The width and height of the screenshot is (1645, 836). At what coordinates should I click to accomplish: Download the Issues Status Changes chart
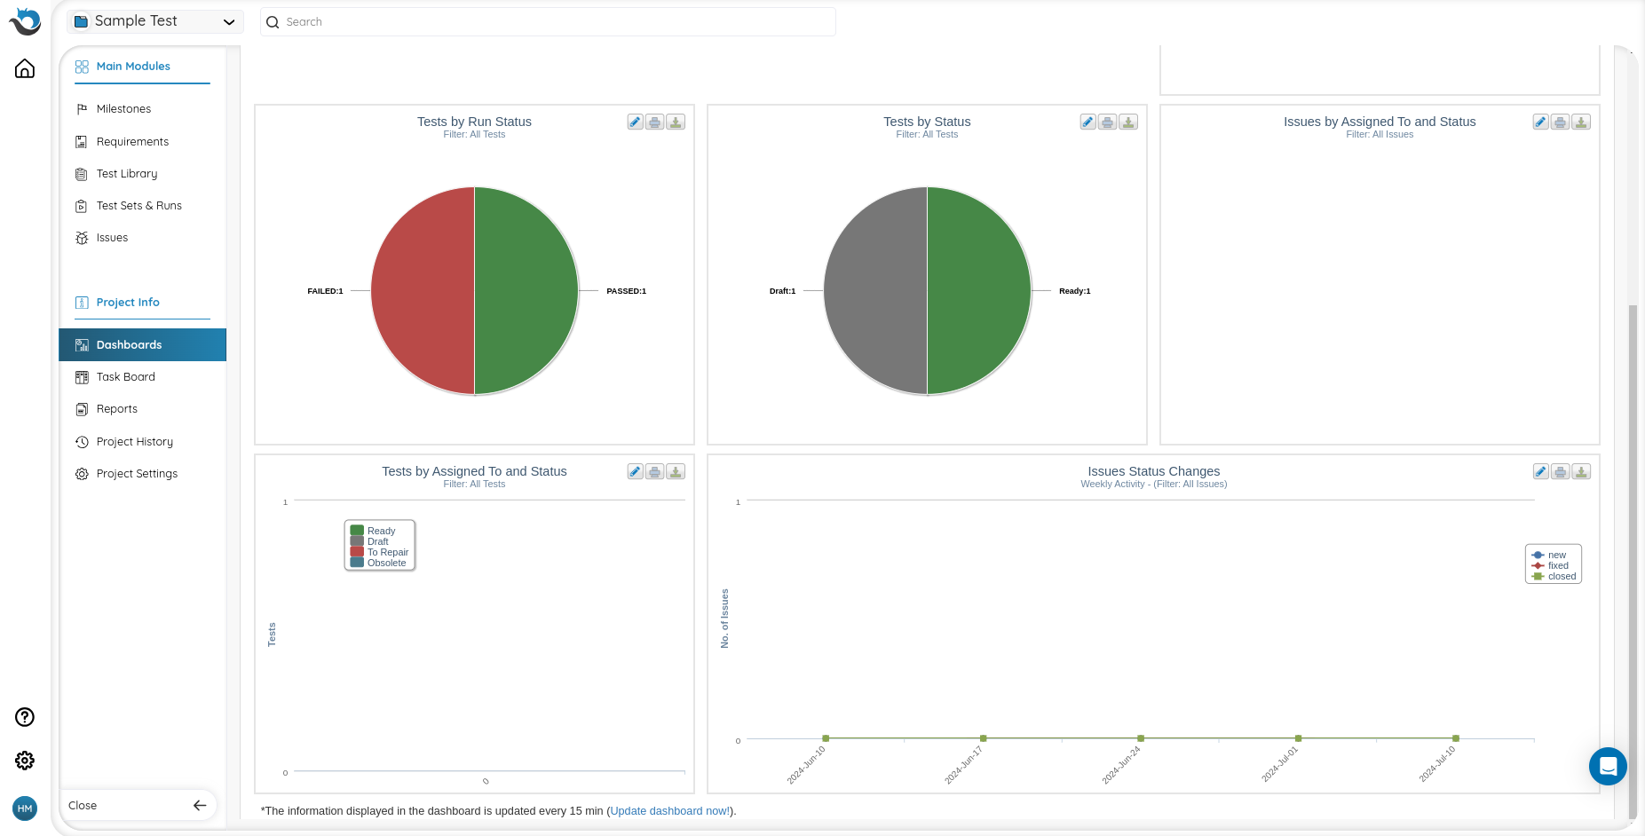coord(1580,472)
